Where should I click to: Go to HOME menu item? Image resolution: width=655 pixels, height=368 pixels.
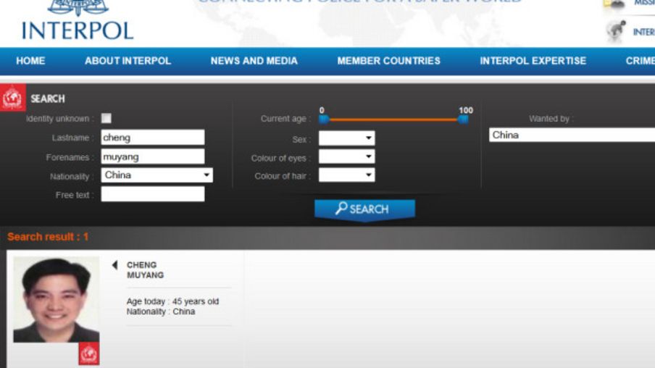(x=30, y=61)
